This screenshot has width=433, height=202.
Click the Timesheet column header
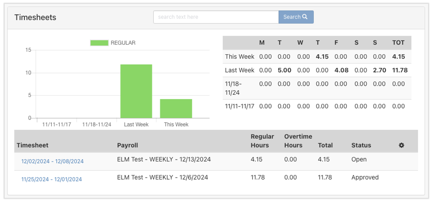tap(32, 145)
